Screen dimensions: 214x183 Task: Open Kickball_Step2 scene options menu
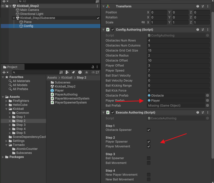(x=97, y=6)
